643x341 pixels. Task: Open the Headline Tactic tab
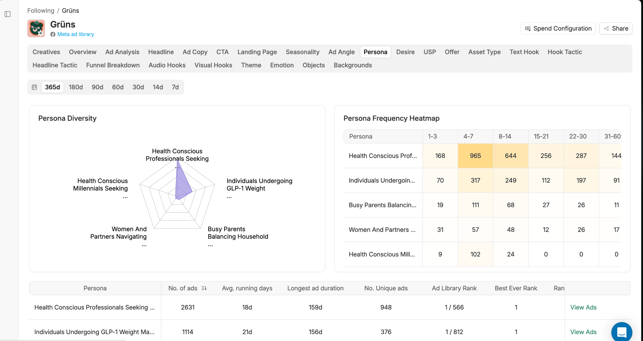coord(55,65)
